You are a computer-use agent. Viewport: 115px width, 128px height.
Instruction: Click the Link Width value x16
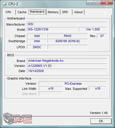click(51, 88)
